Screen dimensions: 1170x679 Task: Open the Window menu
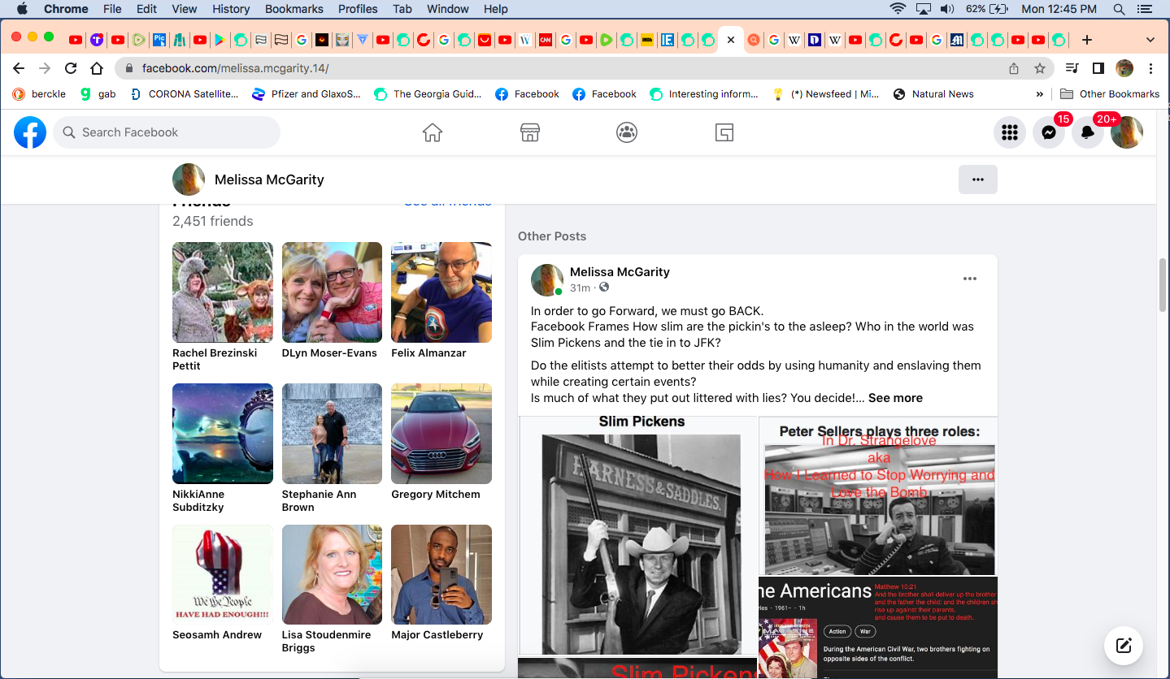(x=448, y=9)
